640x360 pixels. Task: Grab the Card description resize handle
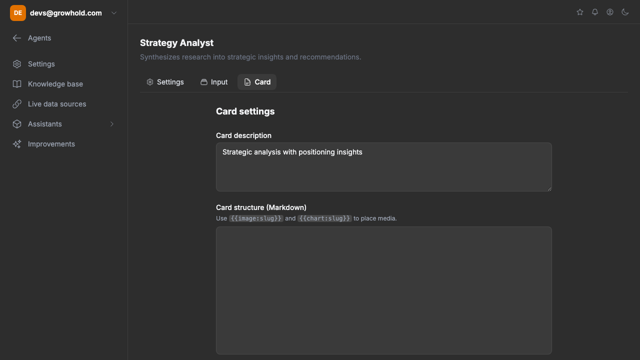coord(549,188)
